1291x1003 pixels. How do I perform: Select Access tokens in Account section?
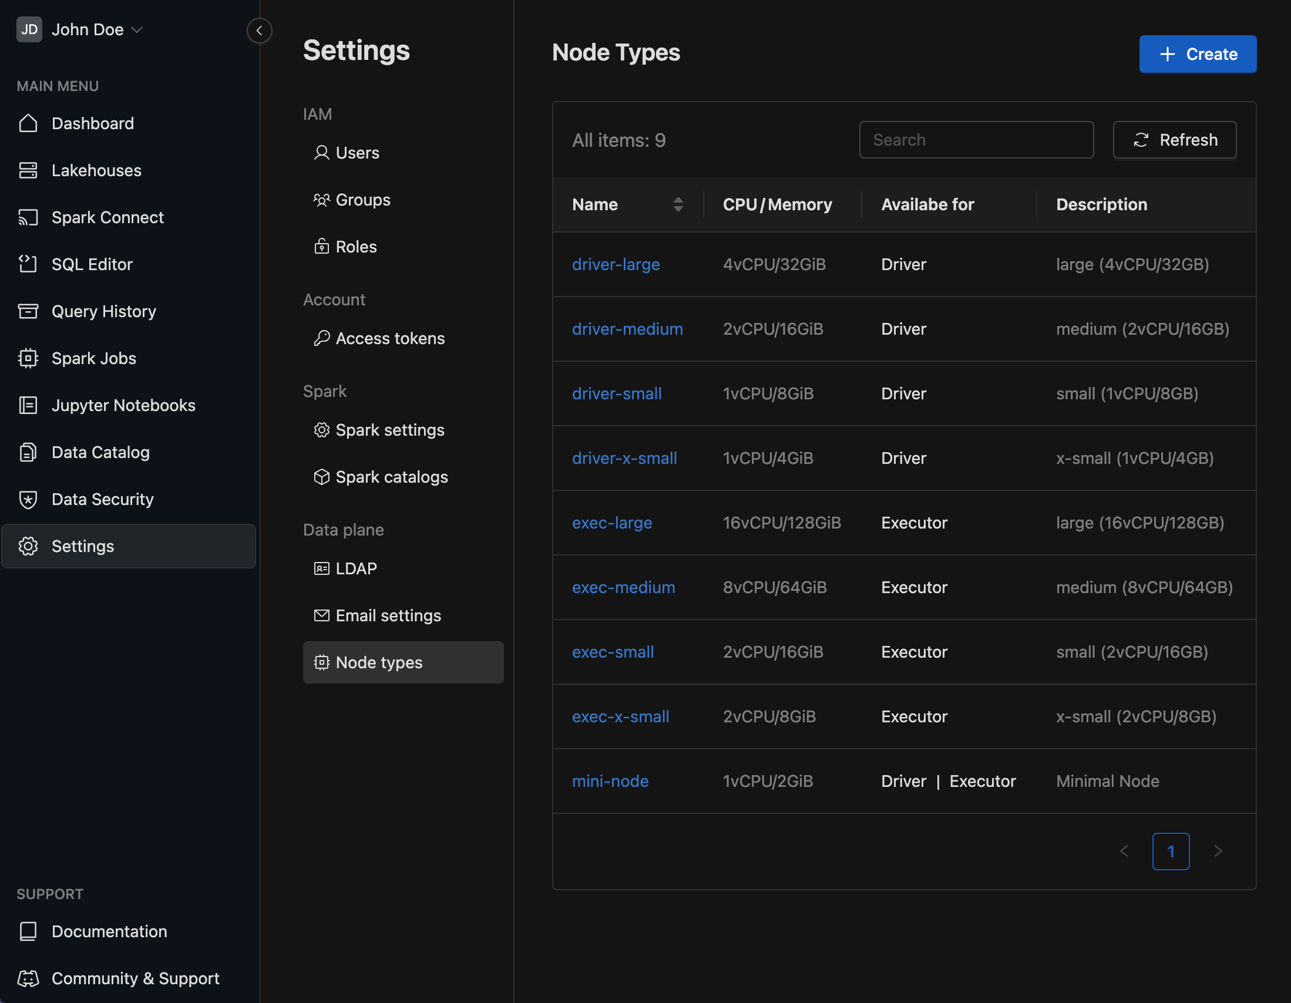pyautogui.click(x=403, y=338)
